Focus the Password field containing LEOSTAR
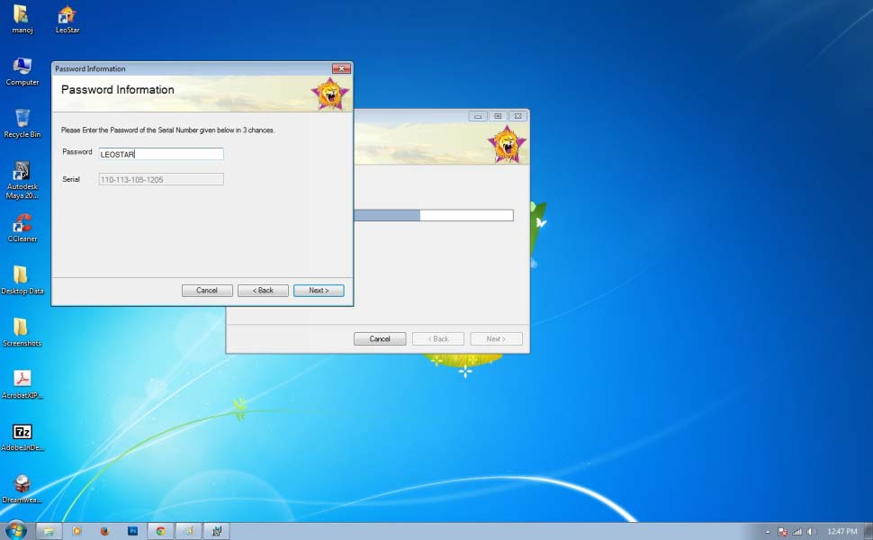 coord(161,154)
